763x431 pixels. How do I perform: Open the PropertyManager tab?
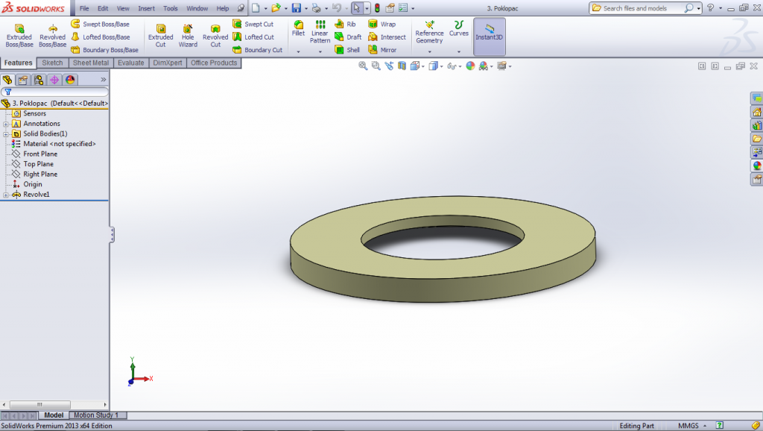23,79
